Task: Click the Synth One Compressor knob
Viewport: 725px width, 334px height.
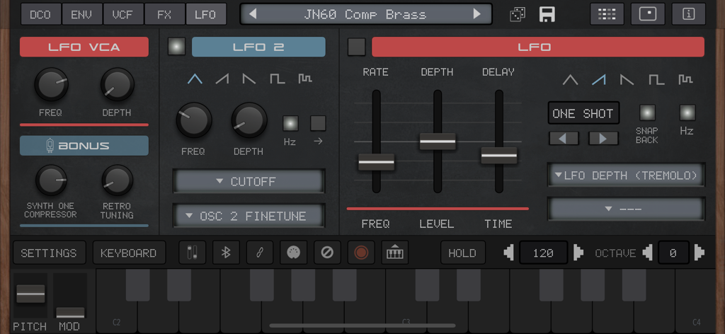Action: 51,180
